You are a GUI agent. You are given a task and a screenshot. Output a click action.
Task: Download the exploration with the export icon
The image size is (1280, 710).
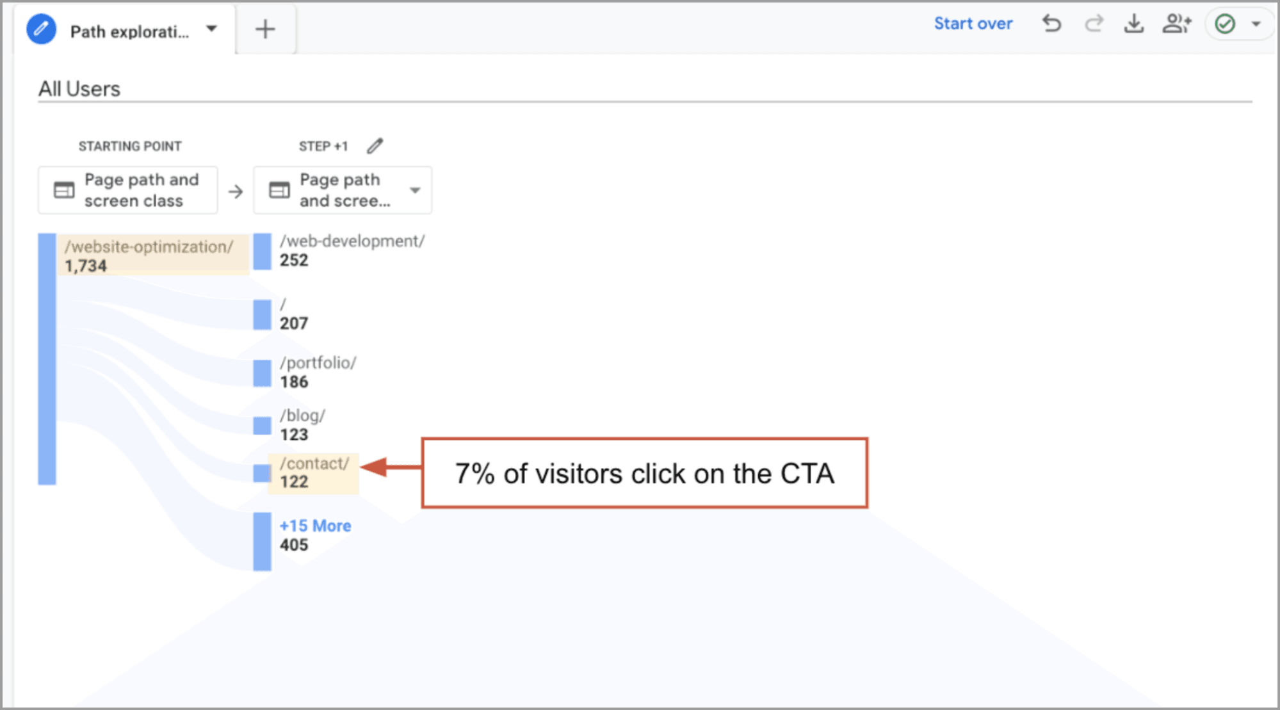click(1134, 24)
